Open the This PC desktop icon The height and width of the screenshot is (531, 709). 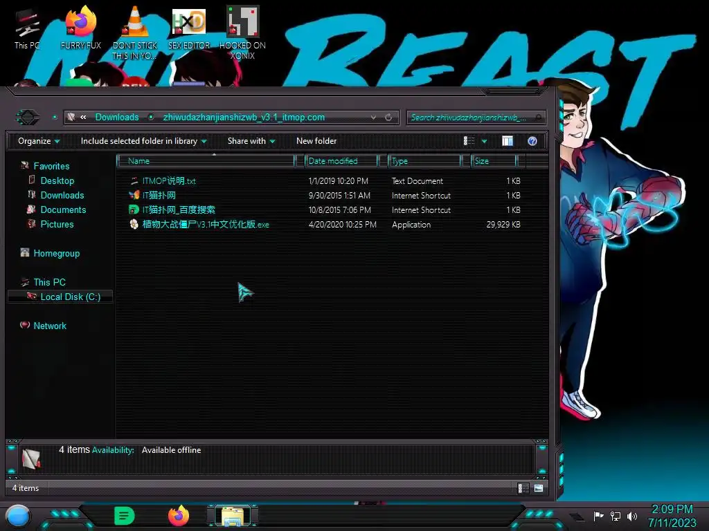tap(27, 29)
